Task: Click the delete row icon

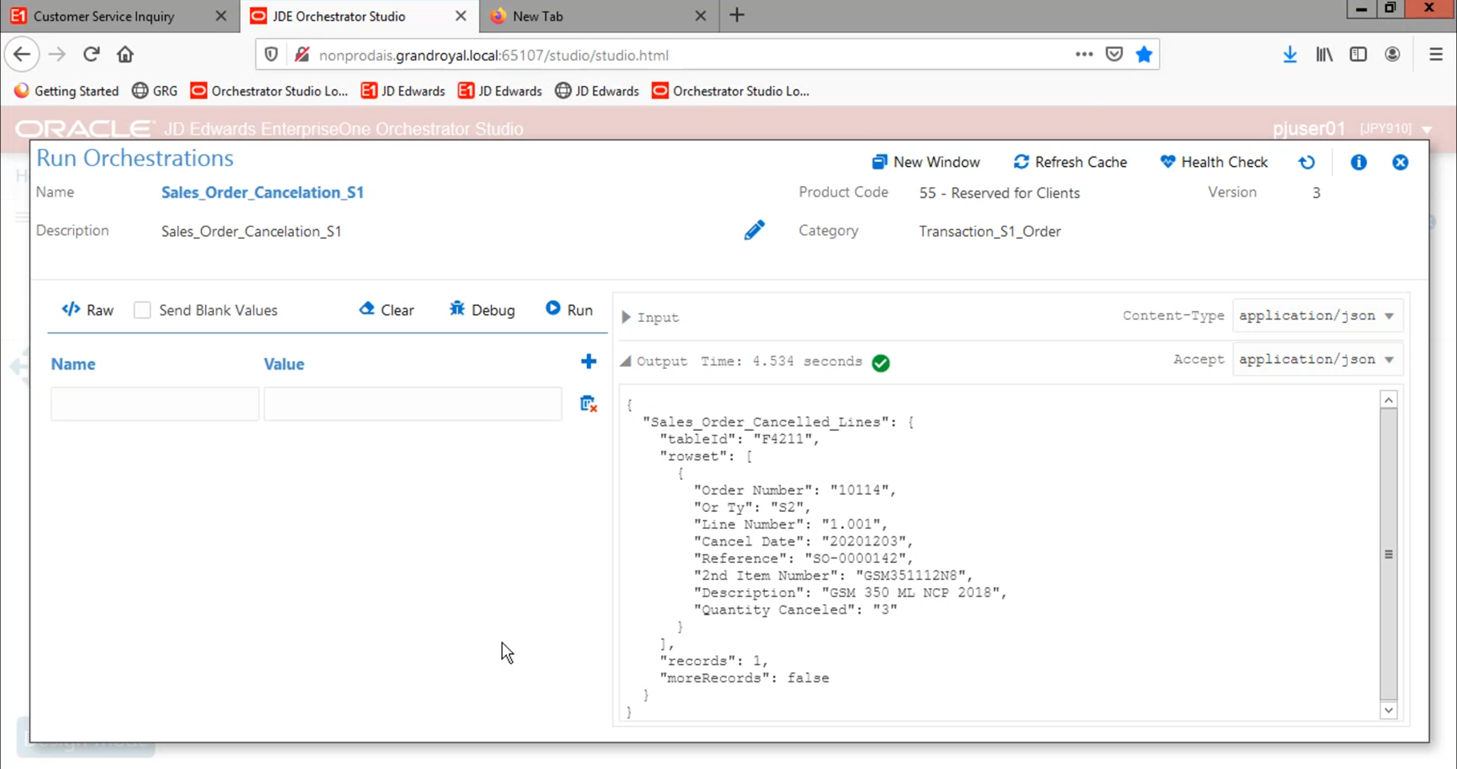Action: [588, 404]
